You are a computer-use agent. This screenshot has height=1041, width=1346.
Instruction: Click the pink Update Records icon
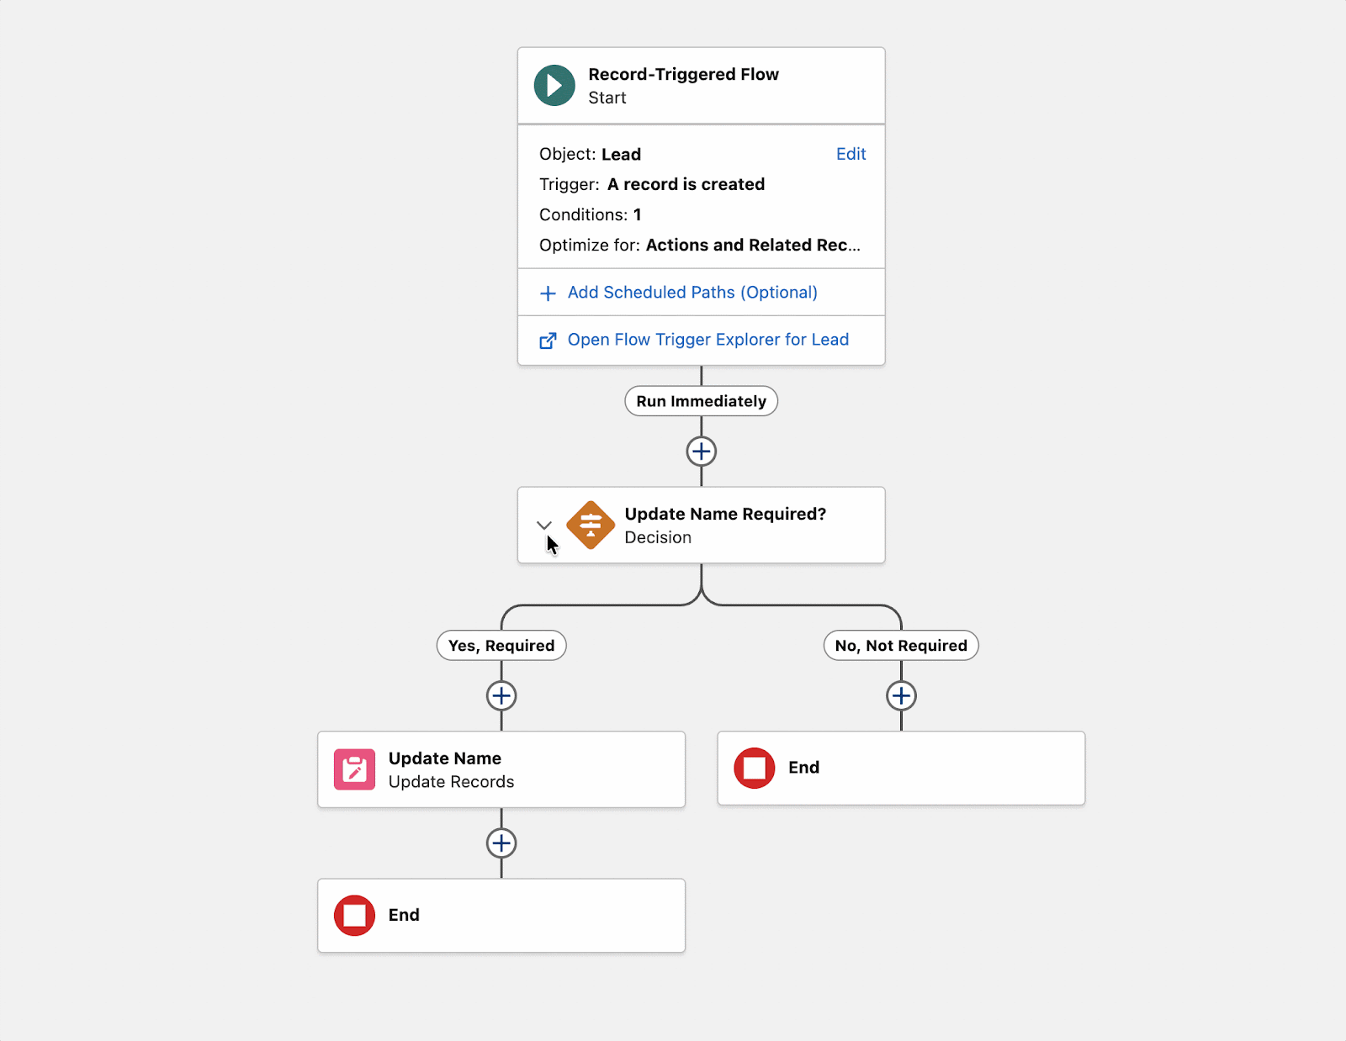(355, 769)
